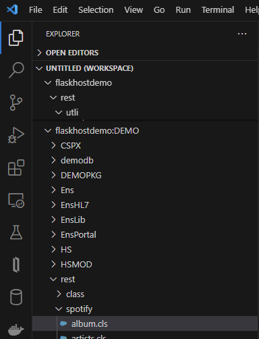Open Source Control view
This screenshot has height=339, width=259.
pyautogui.click(x=16, y=103)
